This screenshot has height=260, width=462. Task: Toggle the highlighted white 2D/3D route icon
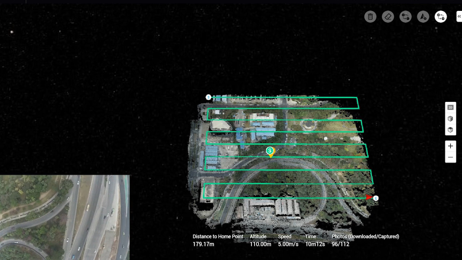(x=441, y=17)
